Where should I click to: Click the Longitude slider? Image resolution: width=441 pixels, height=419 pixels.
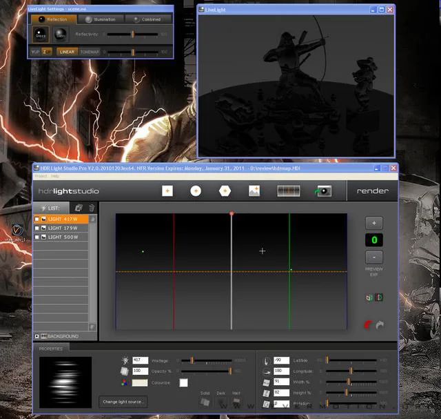(x=351, y=371)
